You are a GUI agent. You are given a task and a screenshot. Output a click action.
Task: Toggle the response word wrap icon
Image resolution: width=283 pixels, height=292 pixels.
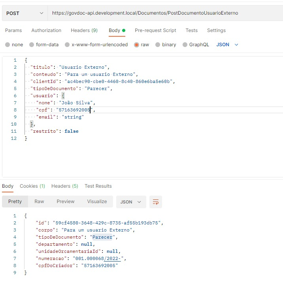[x=156, y=202]
